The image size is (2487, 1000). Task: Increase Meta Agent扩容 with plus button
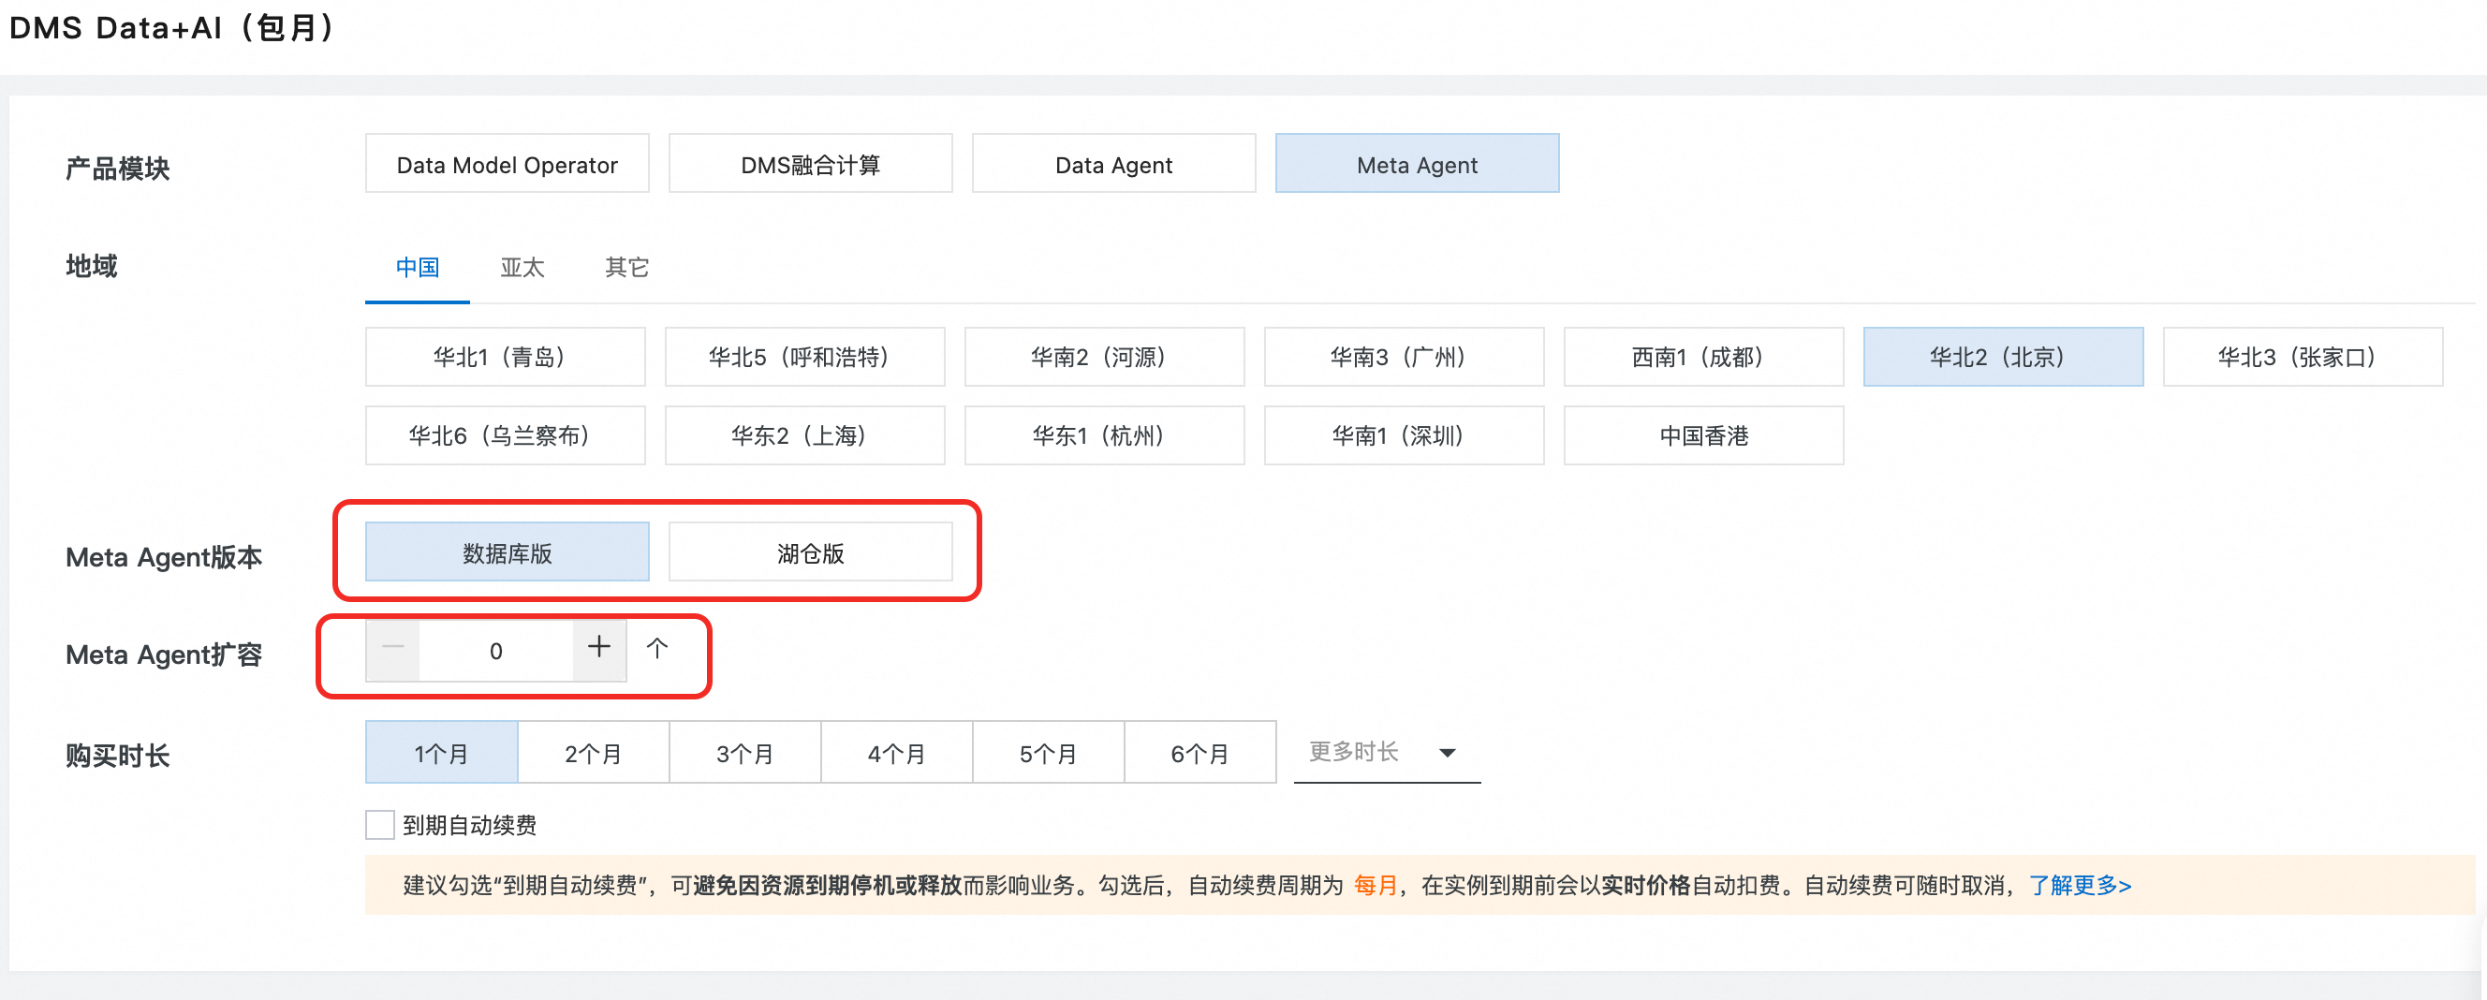(599, 650)
